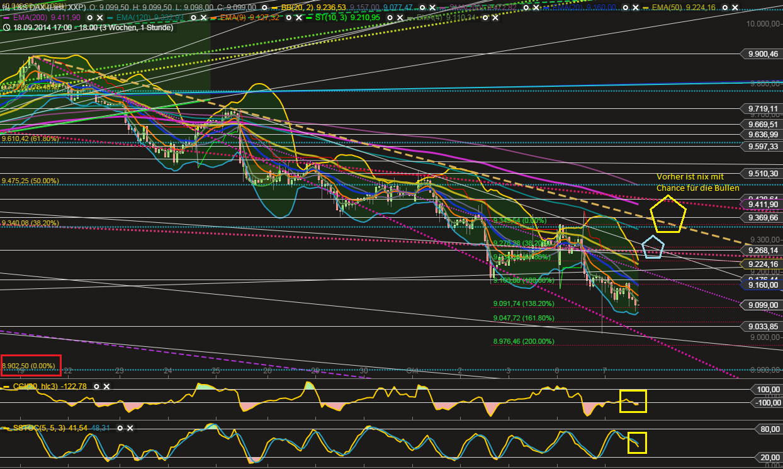Screen dimensions: 783x469
Task: Remove the CCI(20, hlc3) indicator panel
Action: pos(106,387)
